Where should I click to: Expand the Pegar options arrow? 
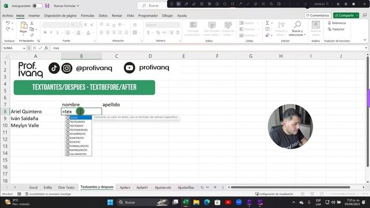click(23, 35)
